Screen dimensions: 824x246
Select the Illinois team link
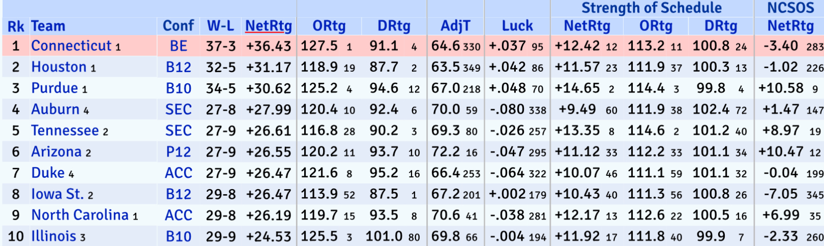pyautogui.click(x=54, y=236)
